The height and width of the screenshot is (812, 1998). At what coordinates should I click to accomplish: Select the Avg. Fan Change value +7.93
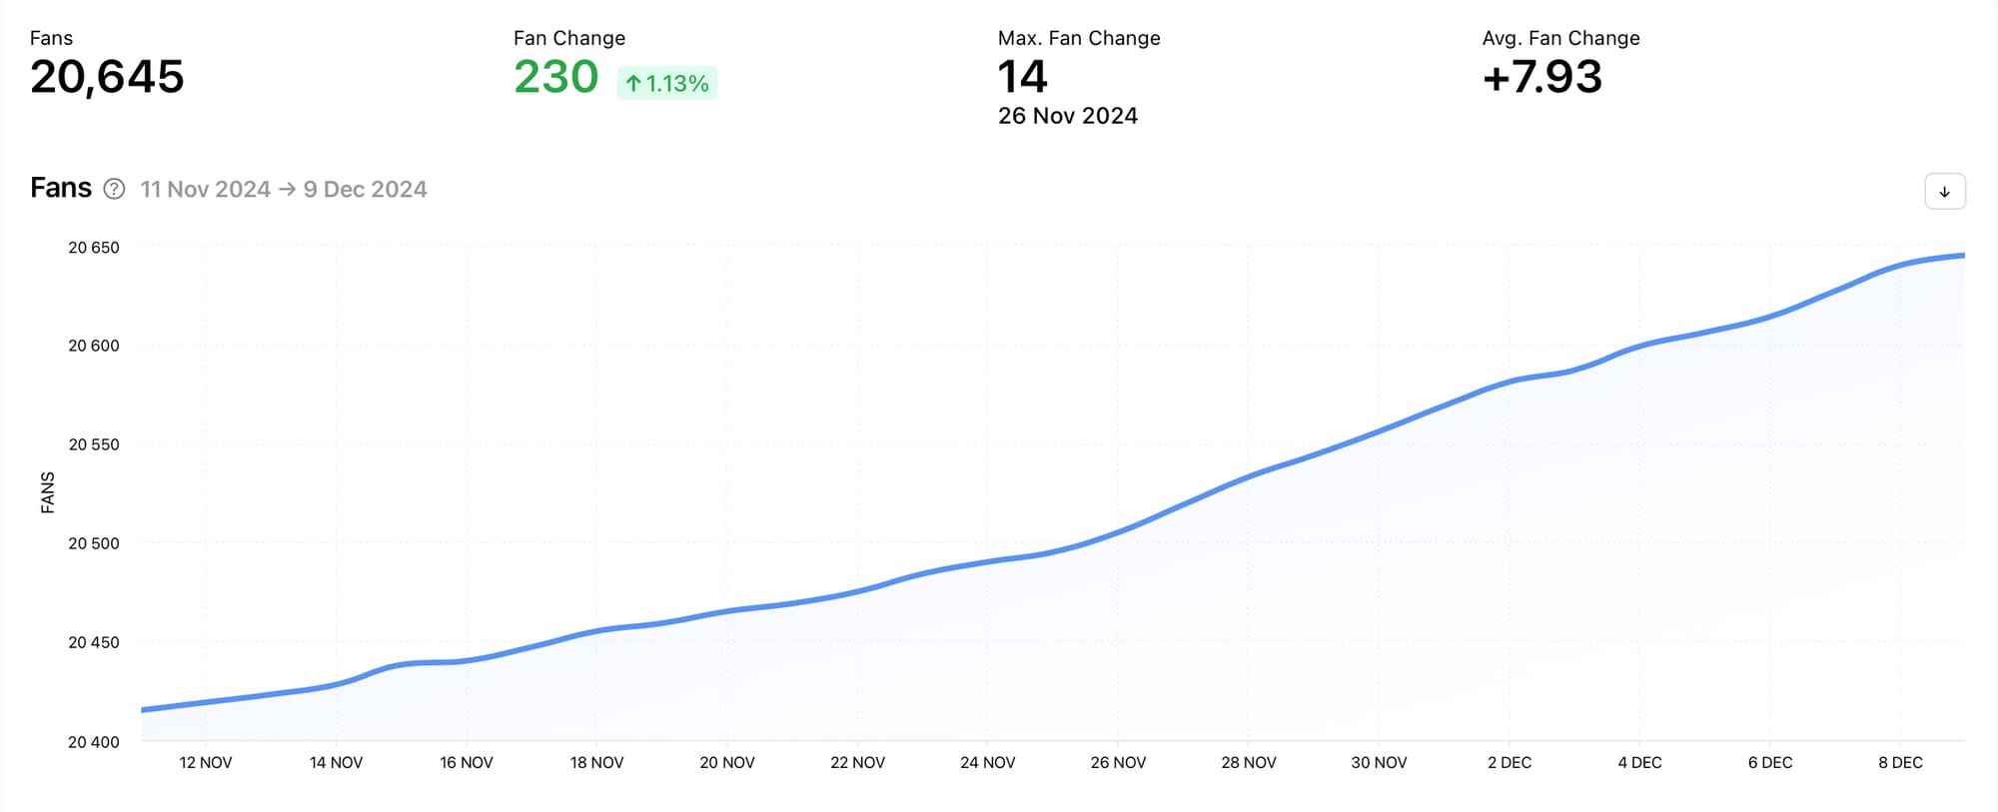coord(1542,77)
